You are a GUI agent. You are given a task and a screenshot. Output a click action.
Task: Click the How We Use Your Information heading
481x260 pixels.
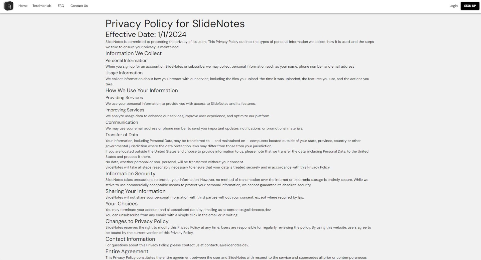(142, 90)
